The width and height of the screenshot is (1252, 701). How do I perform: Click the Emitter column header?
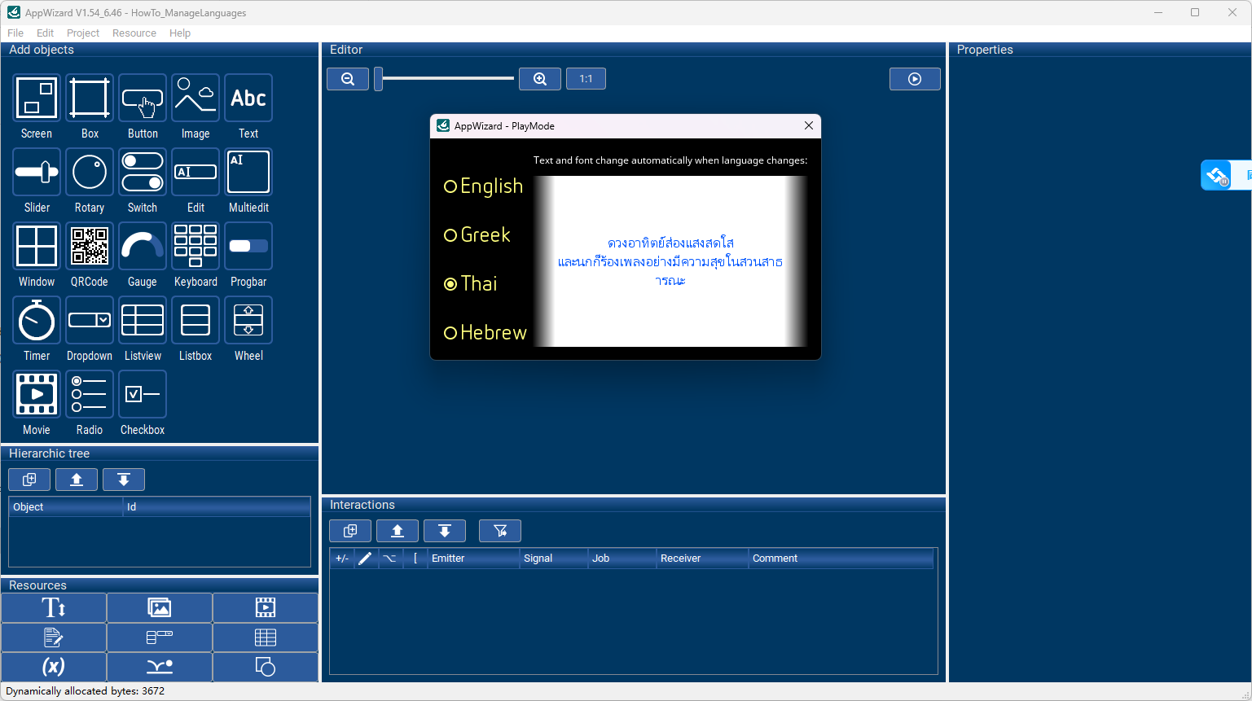pyautogui.click(x=472, y=559)
